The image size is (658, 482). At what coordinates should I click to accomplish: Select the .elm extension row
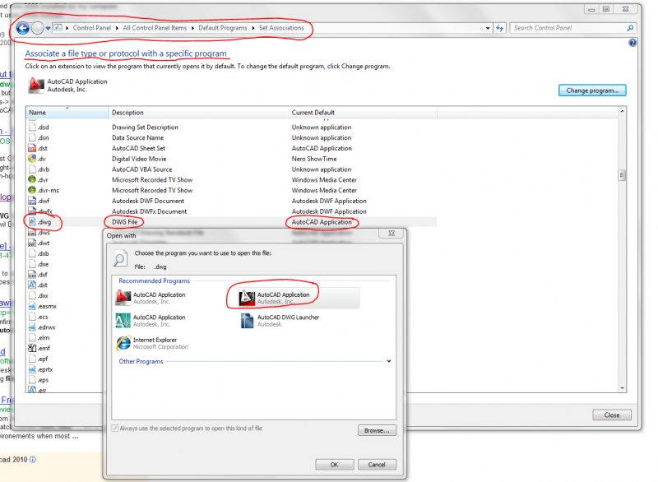coord(65,338)
